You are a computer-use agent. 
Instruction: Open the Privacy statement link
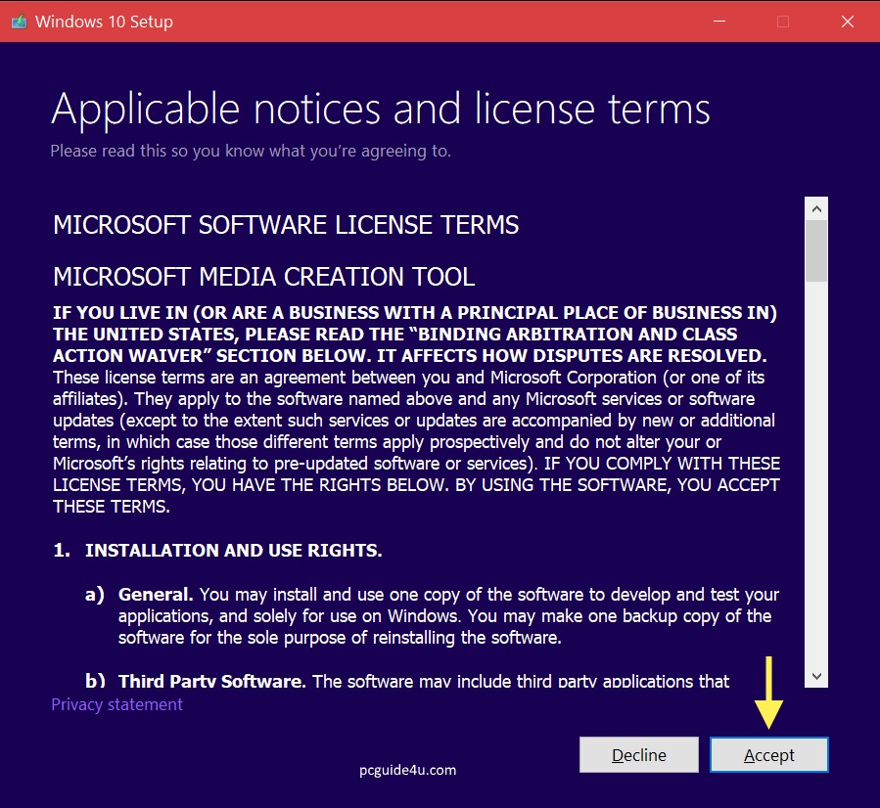click(116, 704)
